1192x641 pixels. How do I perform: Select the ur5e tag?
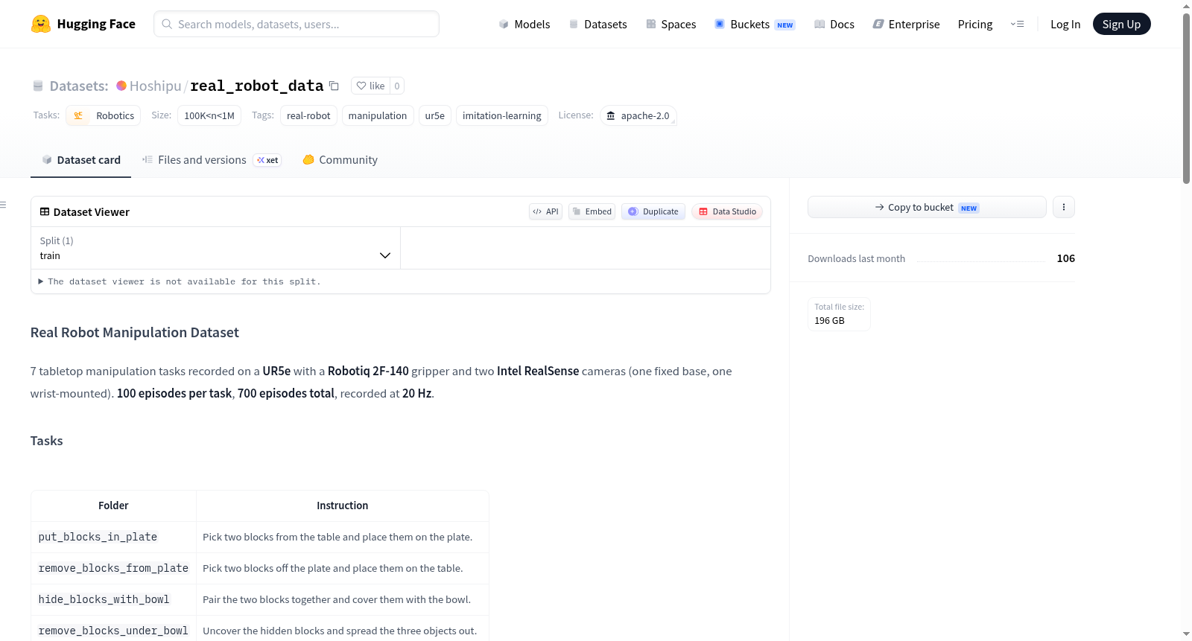(435, 115)
